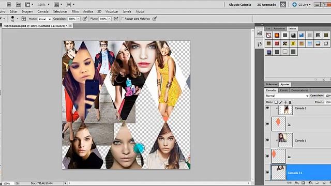
Task: Check the Apagar para Histórico checkbox
Action: (123, 19)
